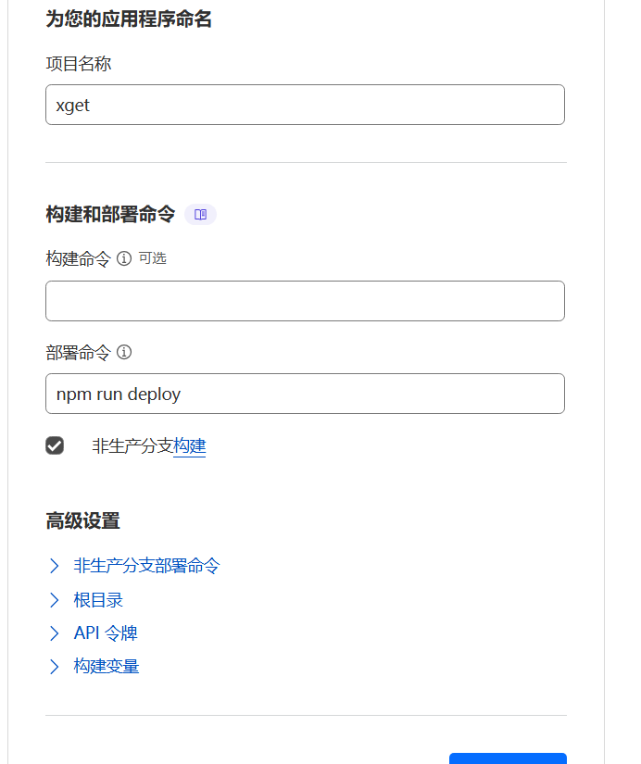This screenshot has height=764, width=641.
Task: Click the documentation icon beside 构建和部署命令
Action: click(x=200, y=215)
